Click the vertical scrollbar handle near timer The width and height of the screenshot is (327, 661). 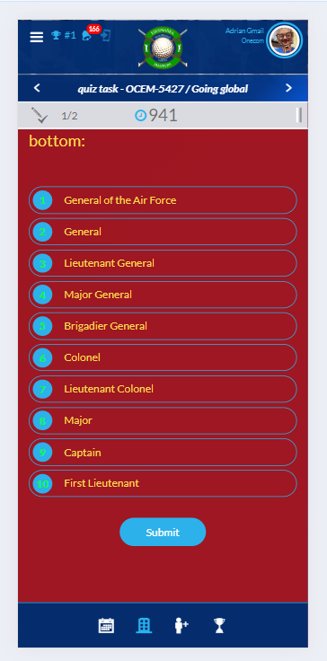299,115
